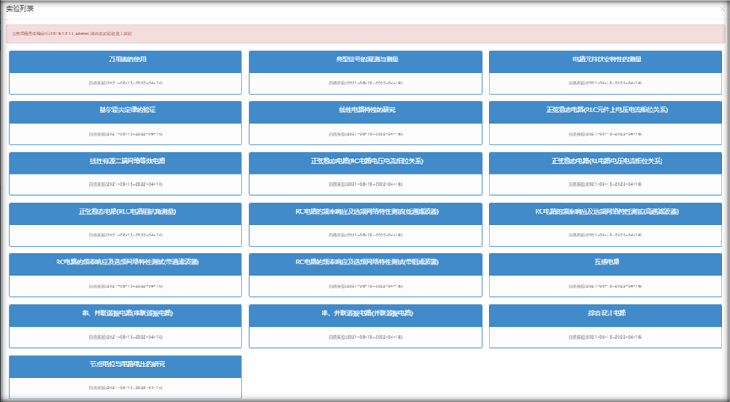Select the 典型信号的观测与测量 experiment

click(x=365, y=60)
